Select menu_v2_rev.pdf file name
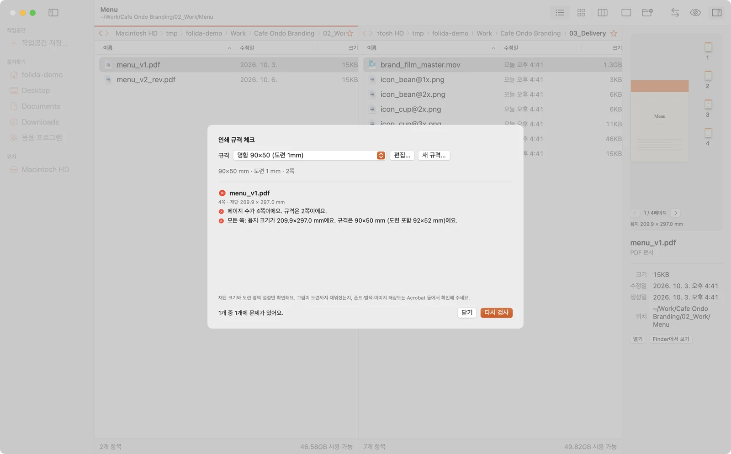This screenshot has width=731, height=454. pos(146,79)
